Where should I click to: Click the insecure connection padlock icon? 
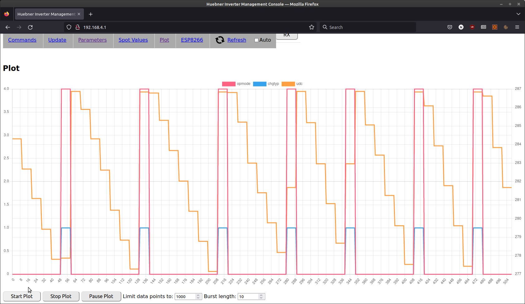click(78, 27)
